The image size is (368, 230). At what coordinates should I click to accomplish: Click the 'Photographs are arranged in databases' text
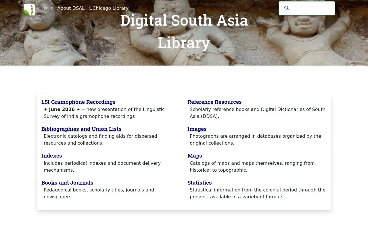[255, 140]
